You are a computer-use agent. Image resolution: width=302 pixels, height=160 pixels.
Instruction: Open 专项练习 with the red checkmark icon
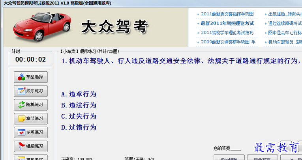[31, 132]
